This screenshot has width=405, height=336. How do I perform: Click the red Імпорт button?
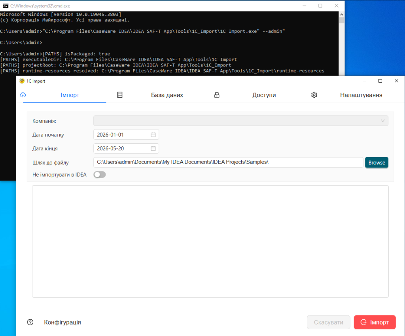click(x=375, y=322)
